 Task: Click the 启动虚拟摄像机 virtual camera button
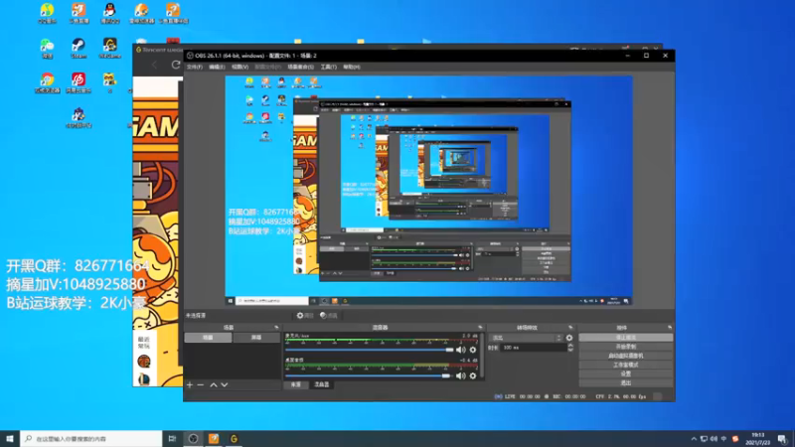point(626,356)
